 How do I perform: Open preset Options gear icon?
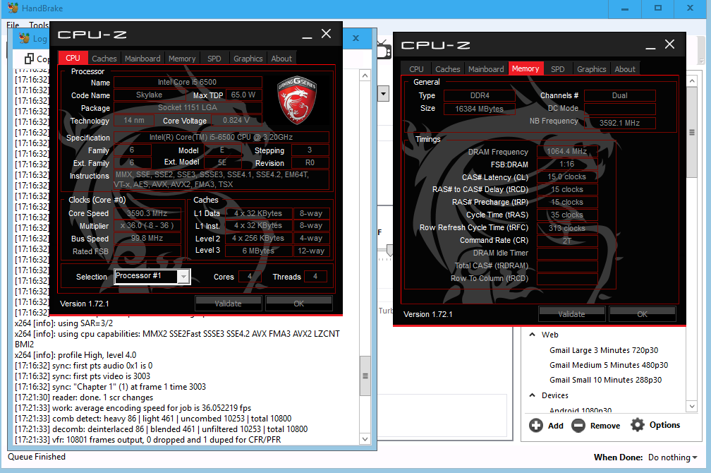tap(638, 424)
